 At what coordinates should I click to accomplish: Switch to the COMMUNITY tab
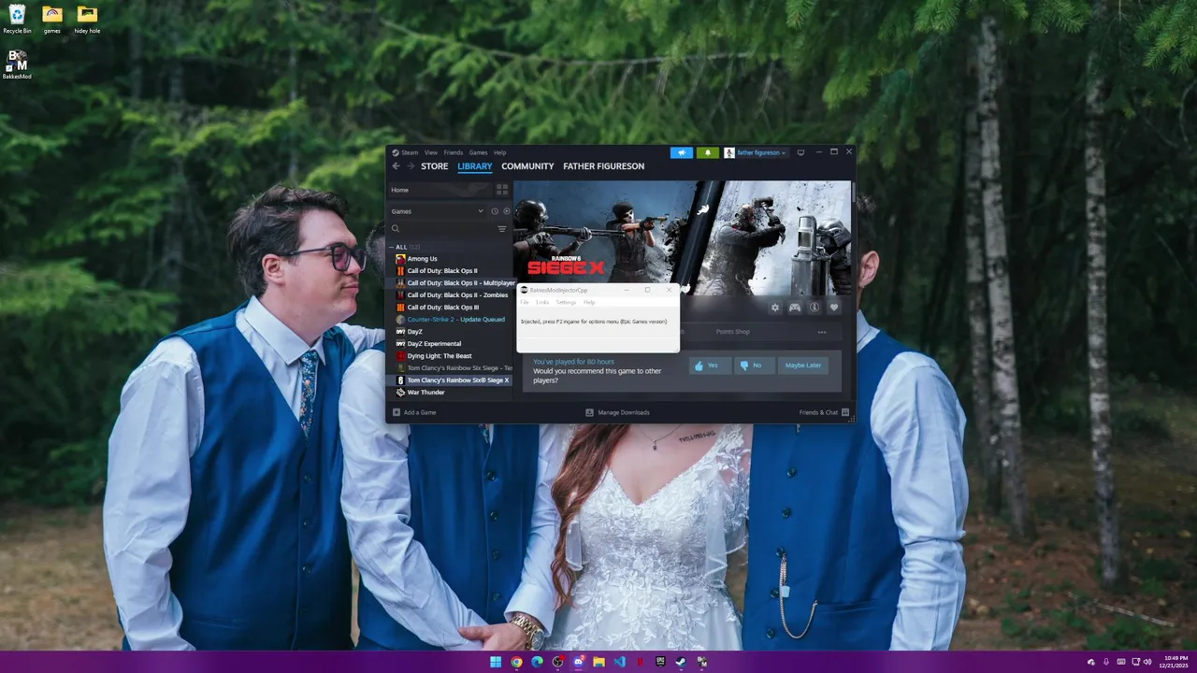click(x=527, y=166)
